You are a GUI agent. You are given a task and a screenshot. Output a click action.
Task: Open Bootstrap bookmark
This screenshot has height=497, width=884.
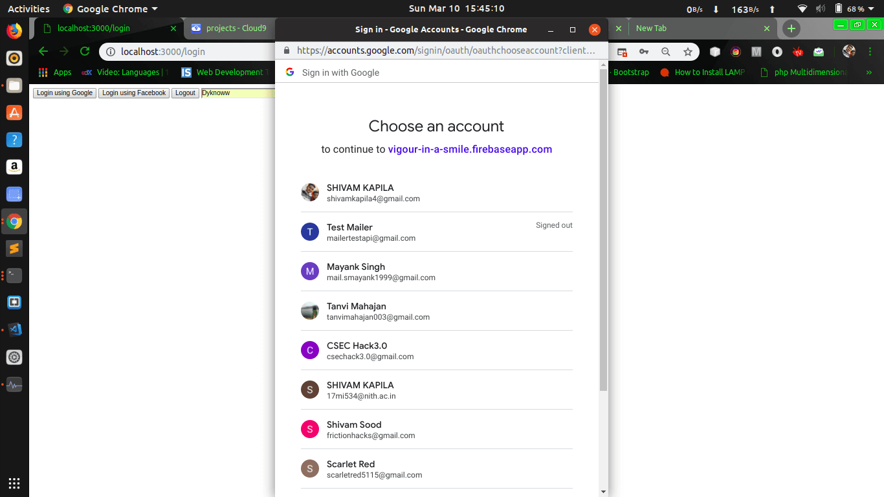pos(630,72)
